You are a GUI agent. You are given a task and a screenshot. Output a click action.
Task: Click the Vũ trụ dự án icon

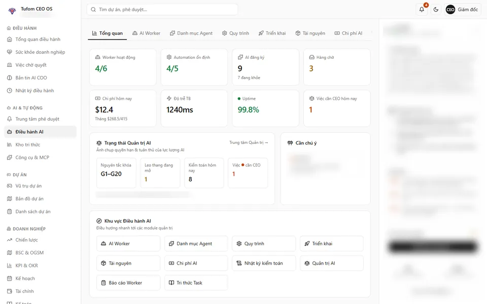[x=9, y=186]
